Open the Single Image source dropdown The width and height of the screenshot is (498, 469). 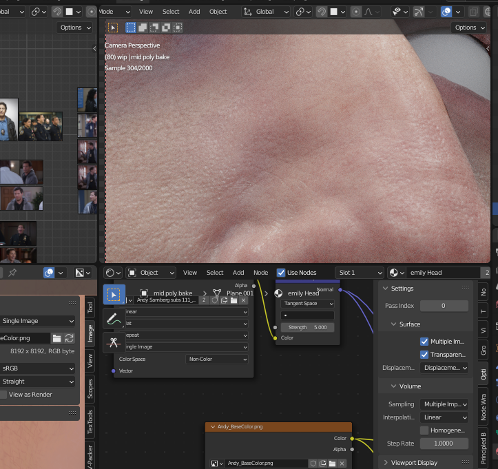(37, 321)
